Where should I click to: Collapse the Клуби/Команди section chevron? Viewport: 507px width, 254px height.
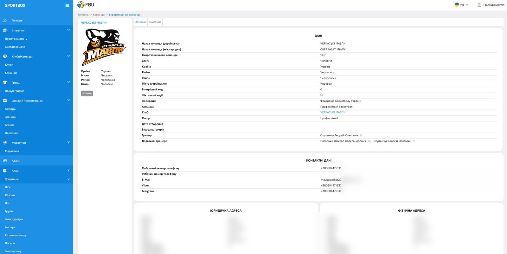(68, 56)
